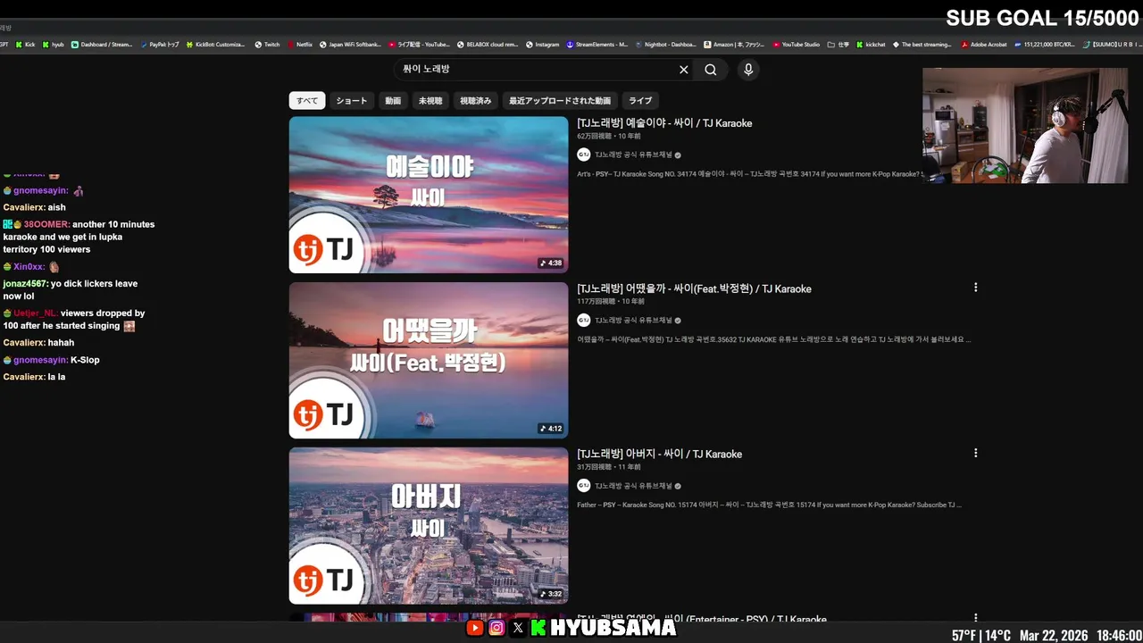
Task: Click TJ channel avatar under 예술이야 video
Action: pos(584,154)
